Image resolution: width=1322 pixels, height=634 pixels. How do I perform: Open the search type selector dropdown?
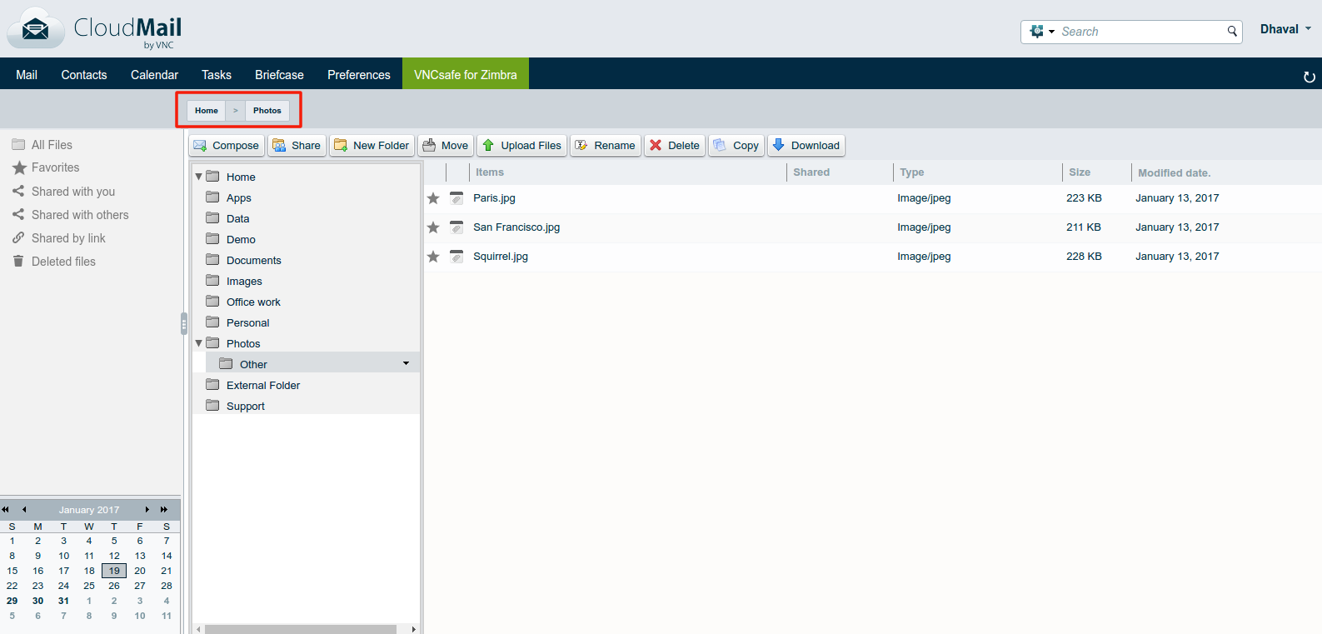pos(1042,32)
